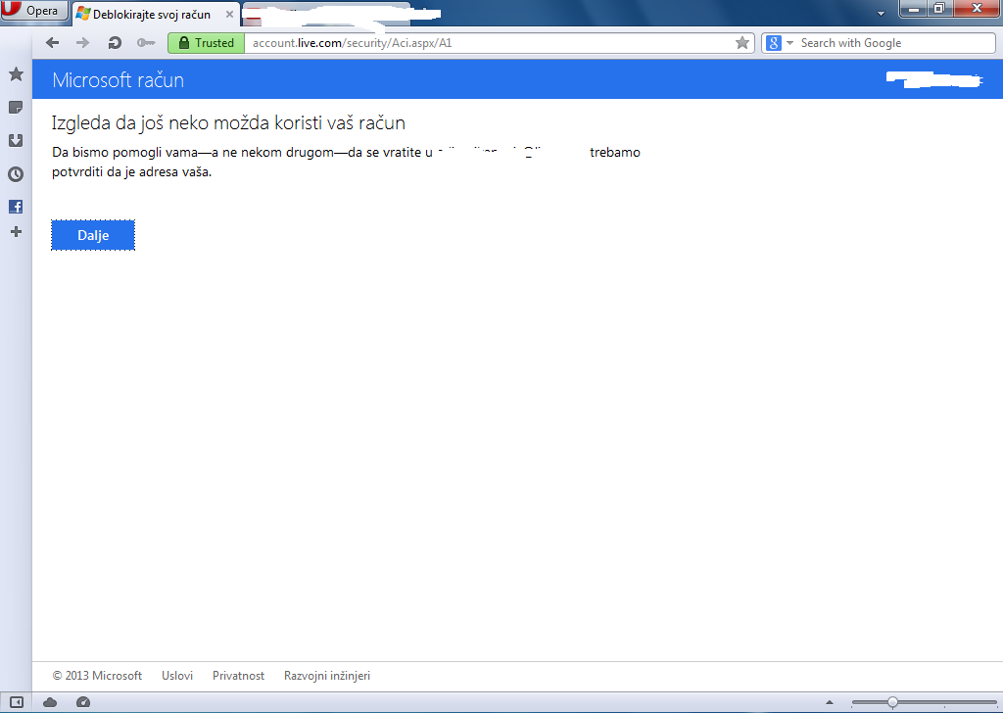Viewport: 1003px width, 713px height.
Task: Add a panel with the plus icon
Action: 16,231
